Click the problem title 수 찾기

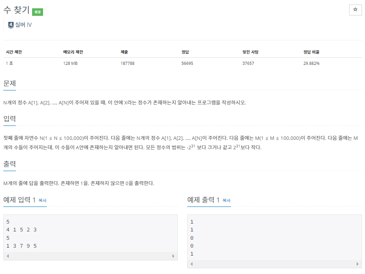tap(17, 10)
